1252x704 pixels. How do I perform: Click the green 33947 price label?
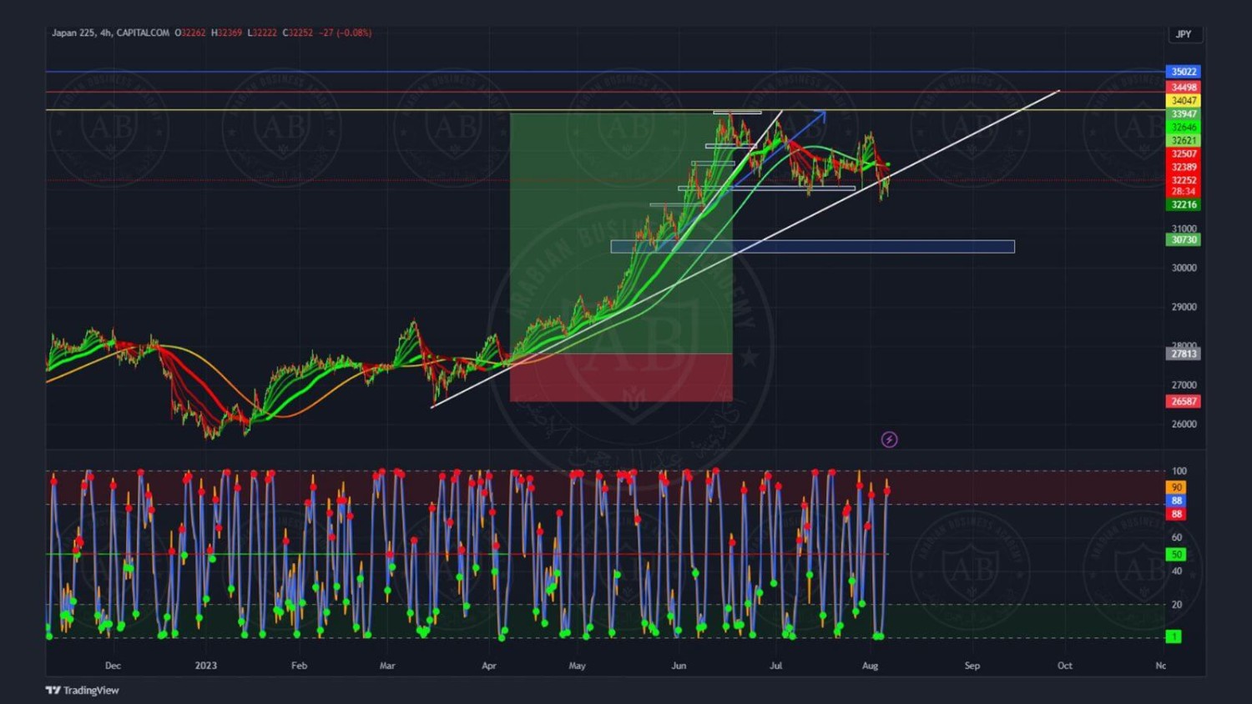pos(1183,113)
